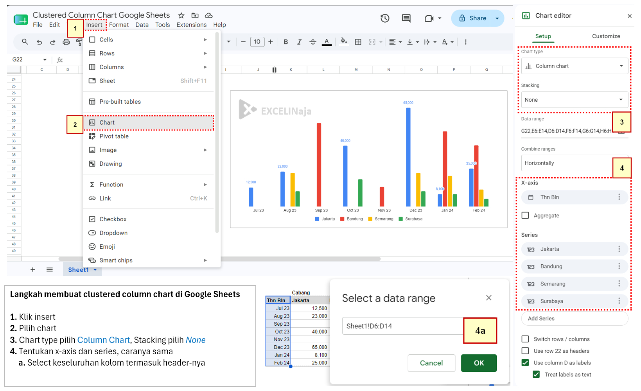This screenshot has height=391, width=641.
Task: Click the move-to-folder icon
Action: coord(195,15)
